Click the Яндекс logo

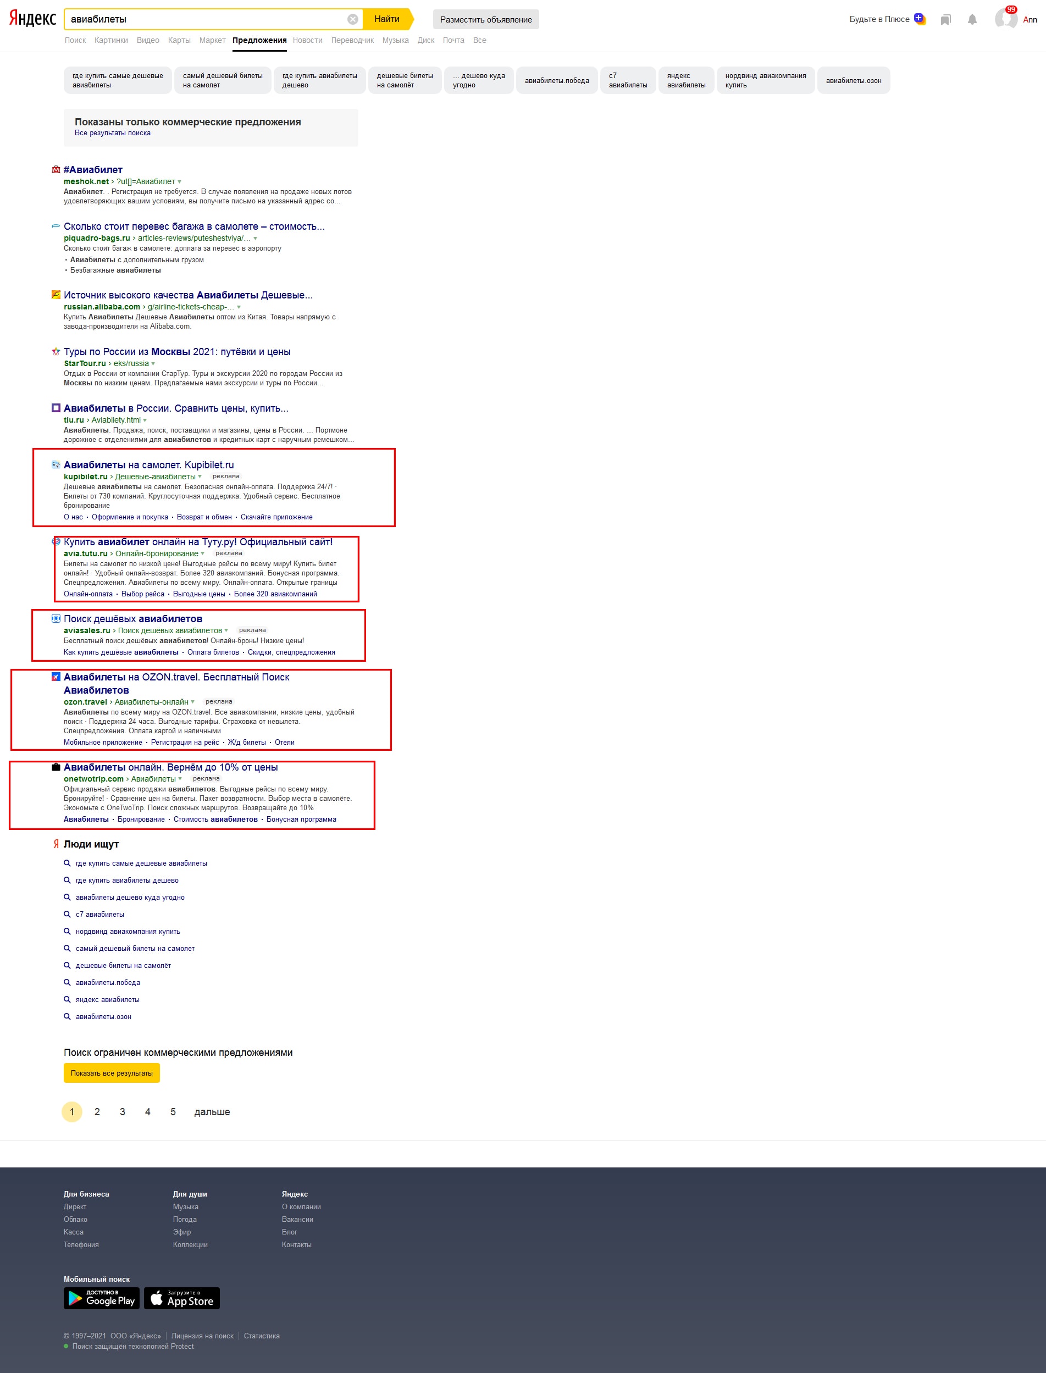(32, 19)
